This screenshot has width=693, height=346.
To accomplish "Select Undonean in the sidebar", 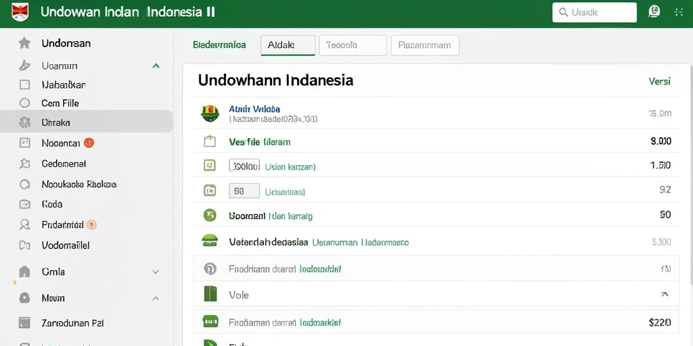I will click(x=66, y=43).
